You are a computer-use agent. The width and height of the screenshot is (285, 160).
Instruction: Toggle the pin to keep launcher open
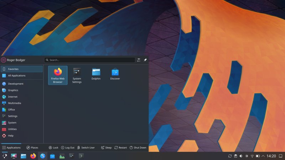click(145, 60)
